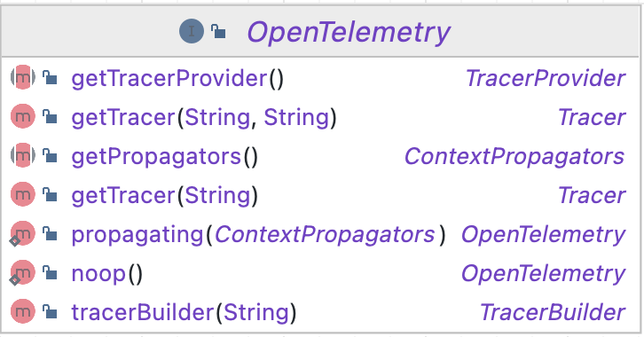
Task: Click the public lock icon in header
Action: coord(218,31)
